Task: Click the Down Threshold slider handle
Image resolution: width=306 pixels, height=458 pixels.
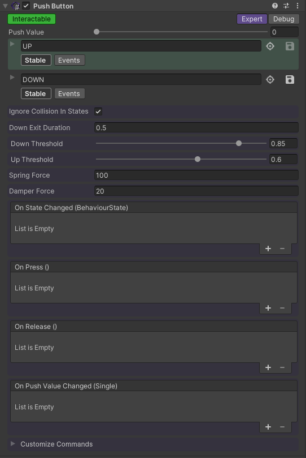Action: [239, 143]
